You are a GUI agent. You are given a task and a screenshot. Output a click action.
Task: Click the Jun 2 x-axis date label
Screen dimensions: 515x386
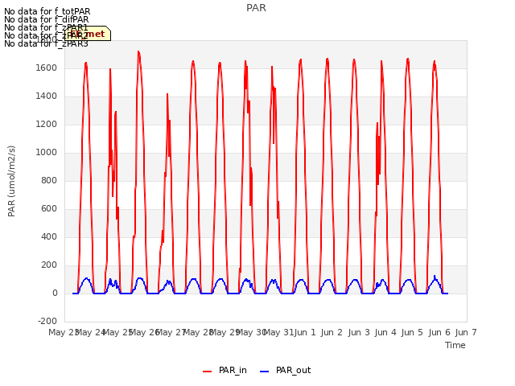click(332, 332)
